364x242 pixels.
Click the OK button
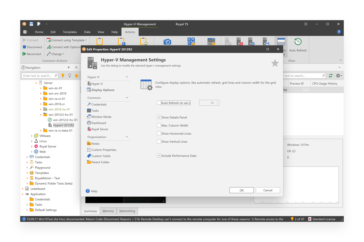point(241,190)
